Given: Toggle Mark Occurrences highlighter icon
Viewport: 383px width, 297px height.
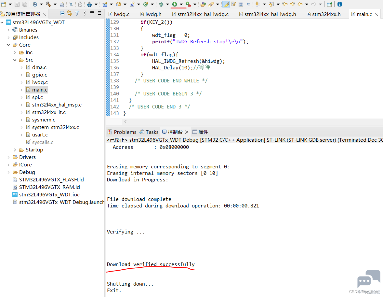Looking at the screenshot, I should (x=226, y=4).
